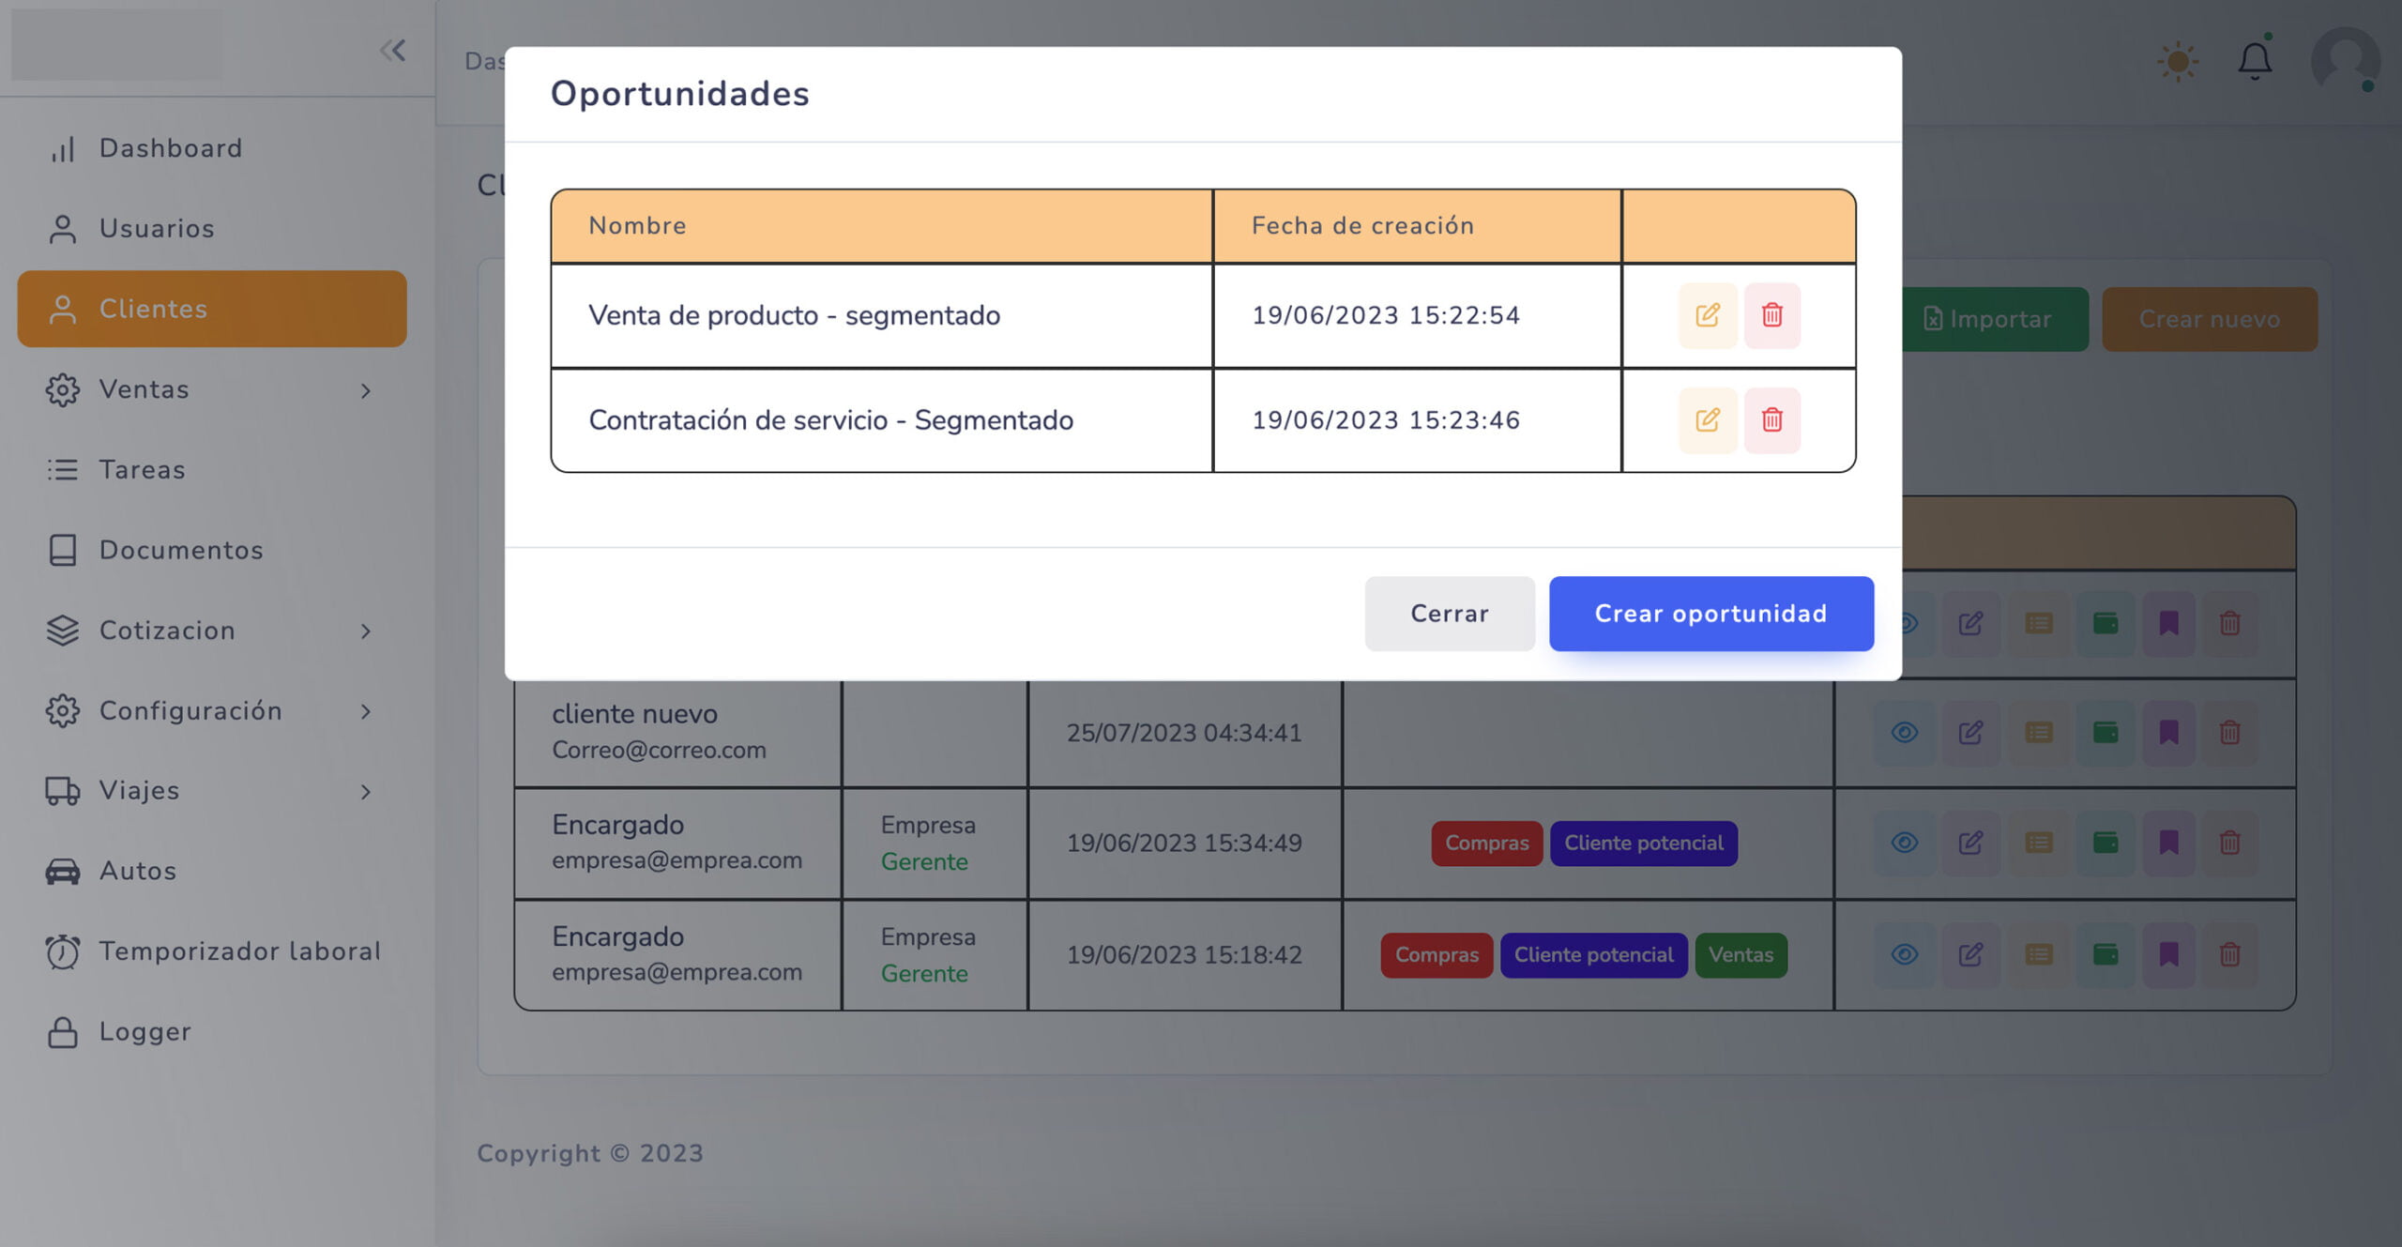Delete the Venta de producto - segmentado opportunity
This screenshot has width=2402, height=1247.
tap(1771, 315)
